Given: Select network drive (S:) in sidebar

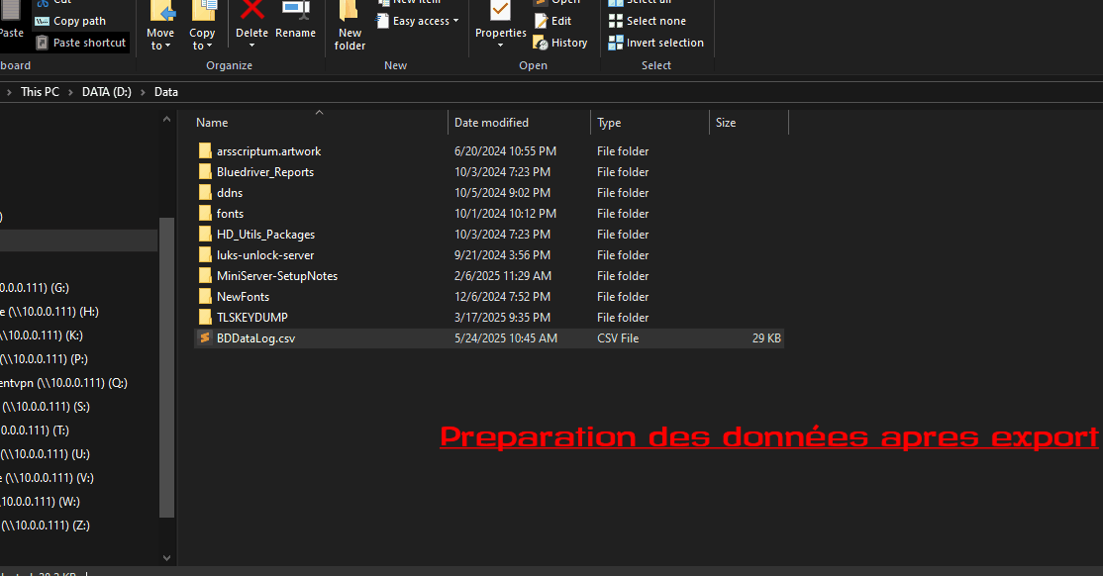Looking at the screenshot, I should [46, 407].
